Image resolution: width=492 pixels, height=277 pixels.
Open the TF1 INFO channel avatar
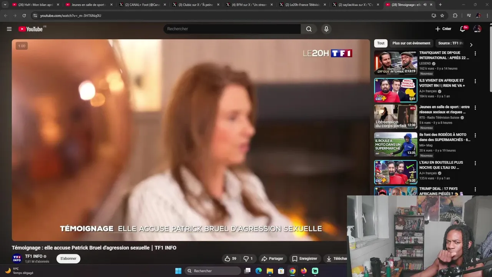[17, 259]
